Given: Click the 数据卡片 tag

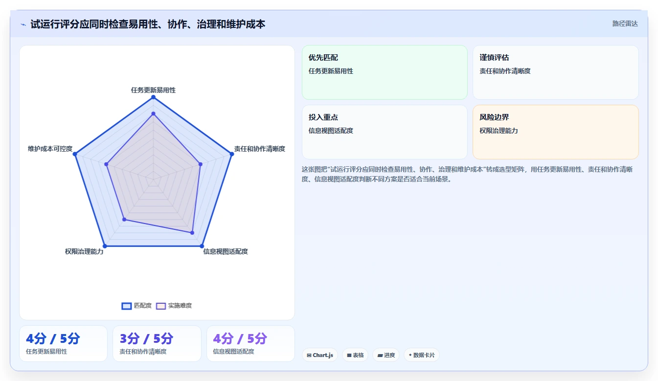Looking at the screenshot, I should click(421, 355).
